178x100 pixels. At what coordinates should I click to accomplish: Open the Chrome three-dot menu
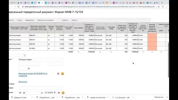(x=167, y=7)
